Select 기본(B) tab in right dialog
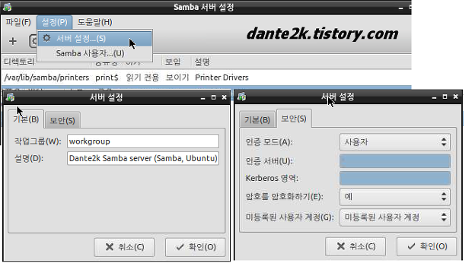Image resolution: width=472 pixels, height=276 pixels. pyautogui.click(x=257, y=120)
